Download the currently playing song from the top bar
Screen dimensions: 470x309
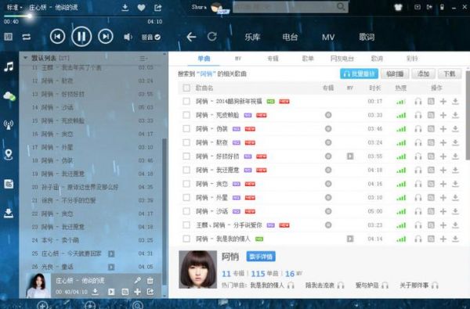pos(125,8)
